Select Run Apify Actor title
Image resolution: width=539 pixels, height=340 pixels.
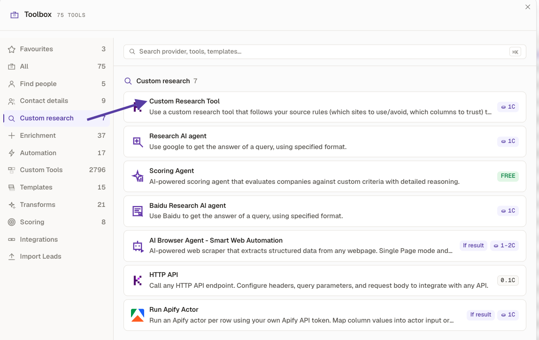click(x=174, y=309)
